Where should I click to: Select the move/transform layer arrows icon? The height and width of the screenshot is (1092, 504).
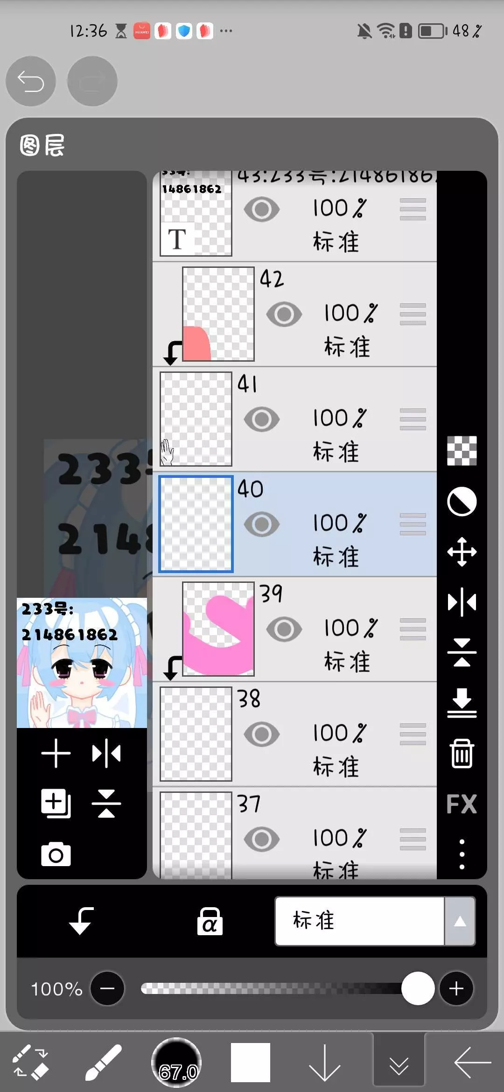[462, 552]
